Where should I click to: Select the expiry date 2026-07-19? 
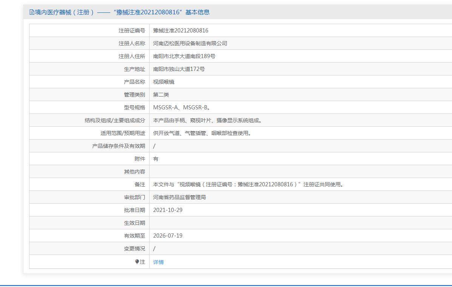168,236
